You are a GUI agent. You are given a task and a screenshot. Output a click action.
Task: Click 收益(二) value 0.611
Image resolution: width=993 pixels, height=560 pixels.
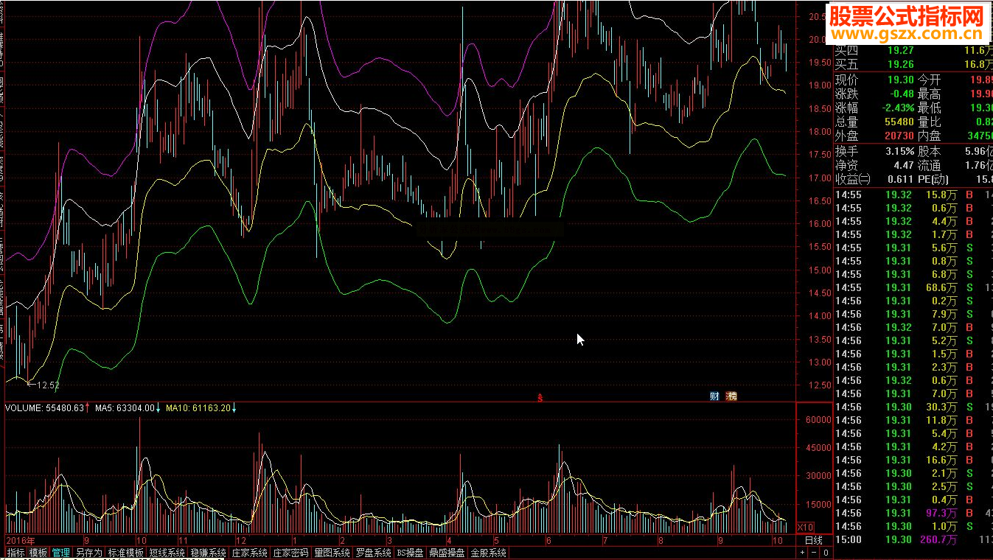point(901,179)
